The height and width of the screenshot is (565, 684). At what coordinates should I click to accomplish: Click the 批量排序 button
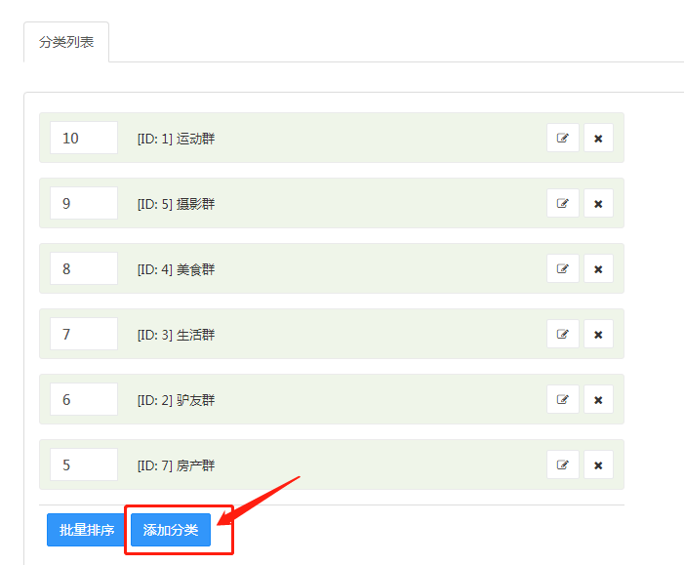pyautogui.click(x=87, y=530)
